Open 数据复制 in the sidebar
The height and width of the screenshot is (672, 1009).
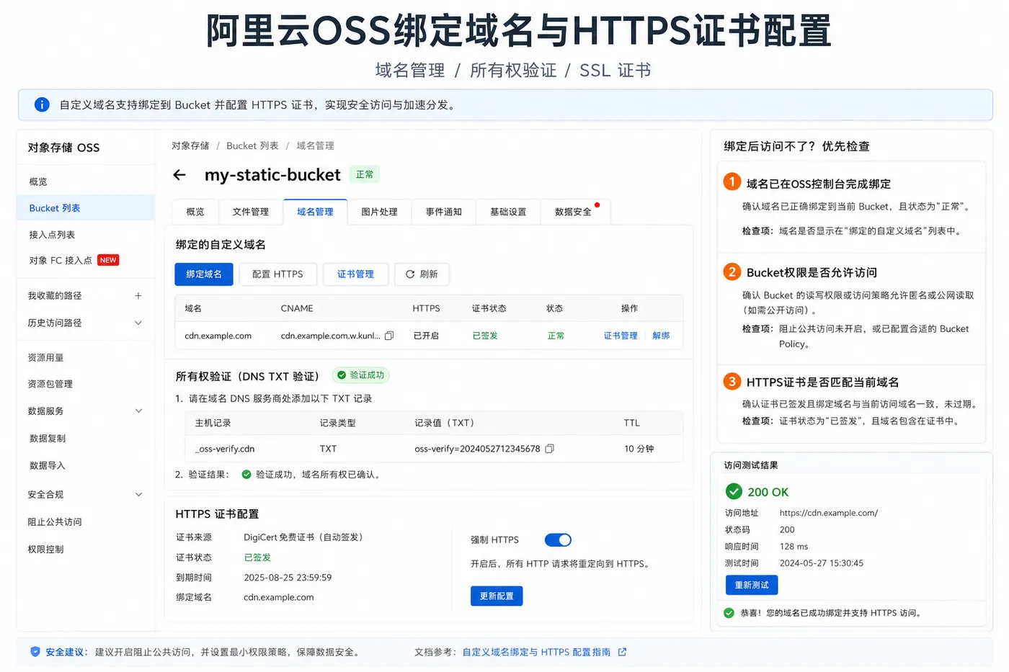[48, 439]
